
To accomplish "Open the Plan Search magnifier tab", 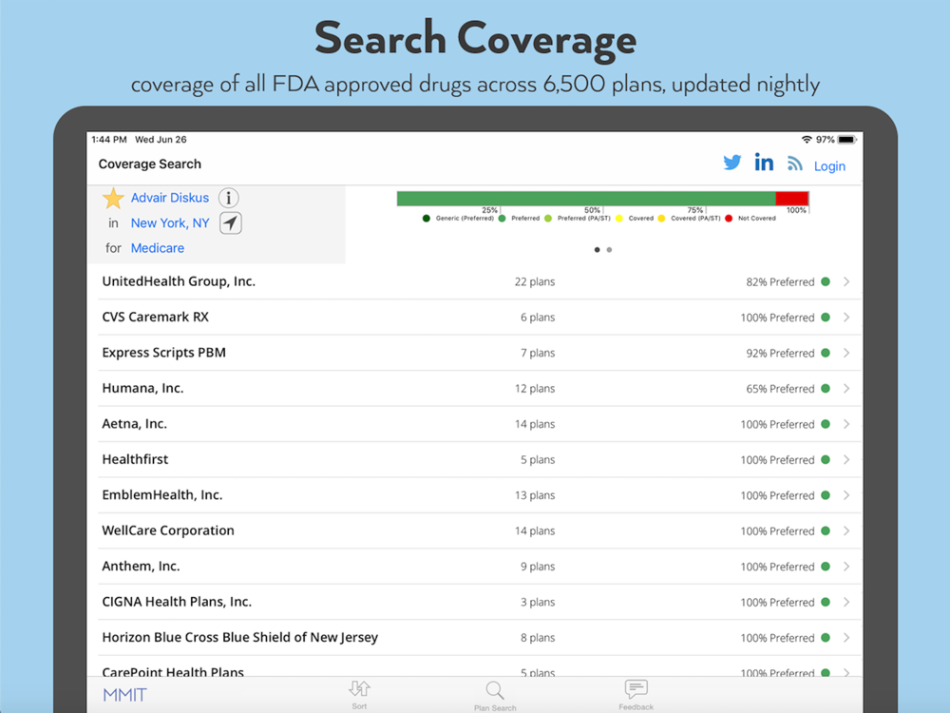I will click(495, 690).
